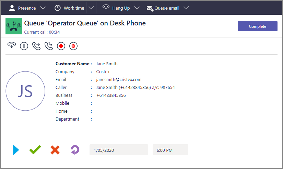The height and width of the screenshot is (169, 283).
Task: Click the blue play arrow icon
Action: pyautogui.click(x=16, y=150)
